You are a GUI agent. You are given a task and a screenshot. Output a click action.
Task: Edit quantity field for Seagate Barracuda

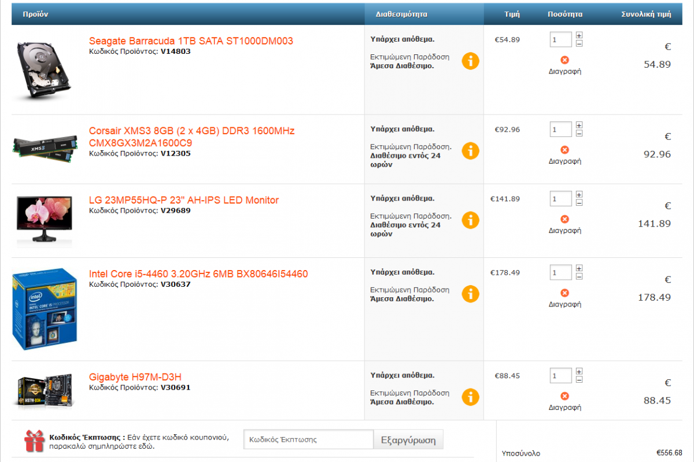point(560,40)
